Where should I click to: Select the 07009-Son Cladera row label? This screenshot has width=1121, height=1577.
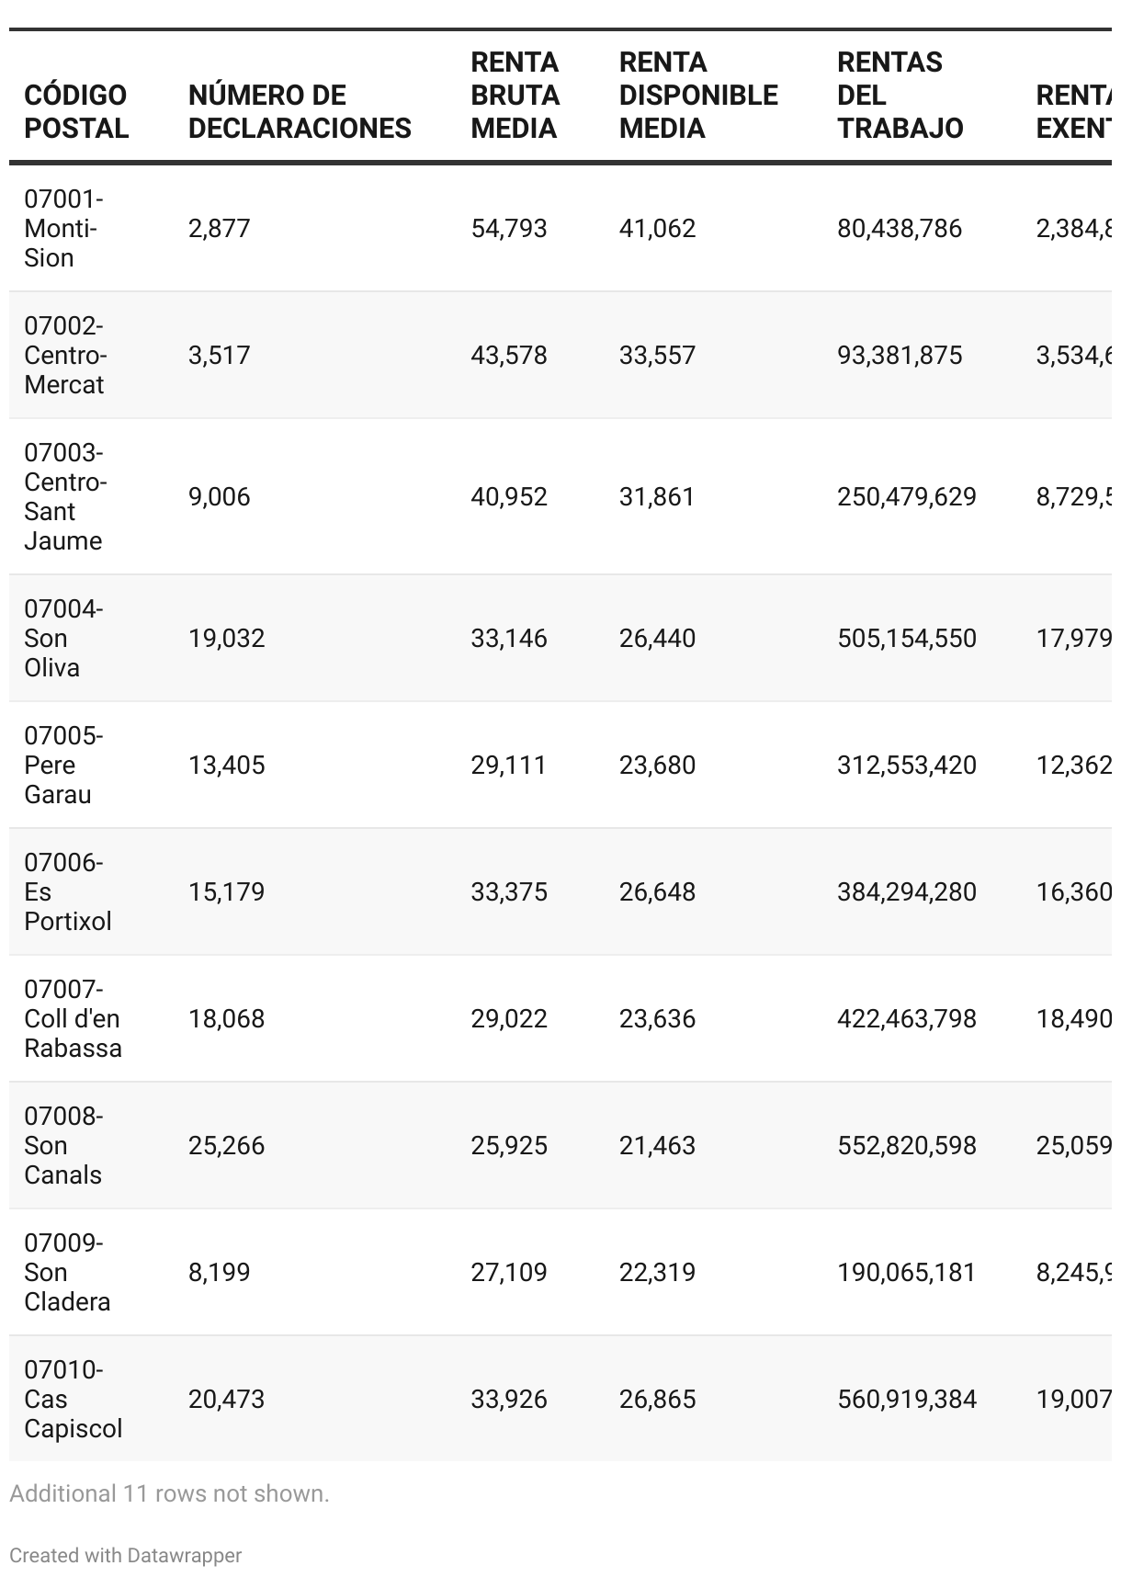[67, 1272]
